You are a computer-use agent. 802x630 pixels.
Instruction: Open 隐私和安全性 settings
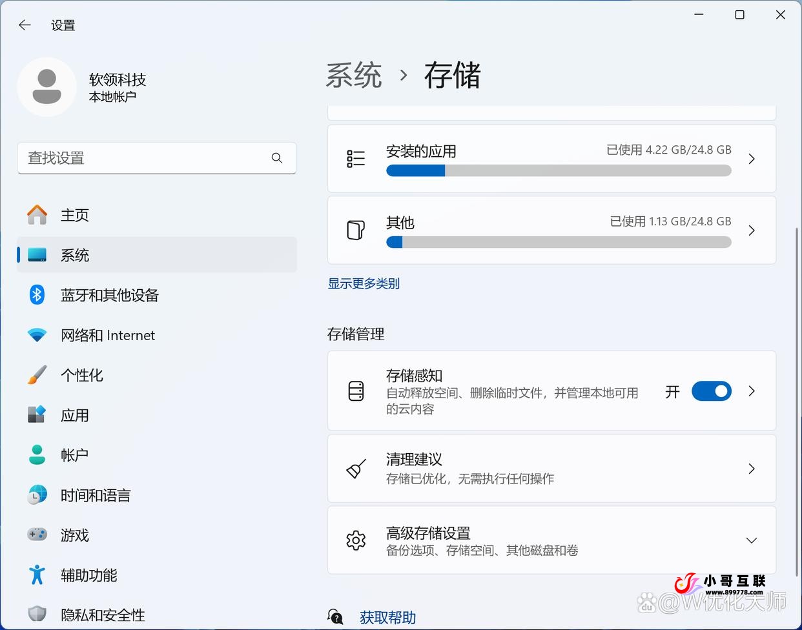[x=37, y=614]
